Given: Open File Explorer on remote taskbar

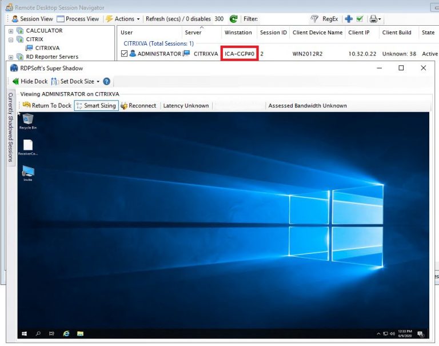Looking at the screenshot, I should (x=81, y=333).
